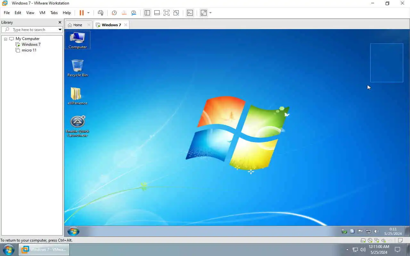Open the power options dropdown beside pause
410x256 pixels.
[x=88, y=13]
